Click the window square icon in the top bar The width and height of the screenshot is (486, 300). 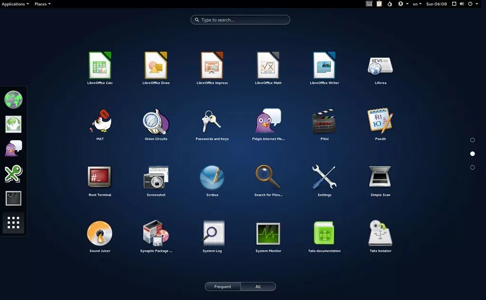click(454, 4)
